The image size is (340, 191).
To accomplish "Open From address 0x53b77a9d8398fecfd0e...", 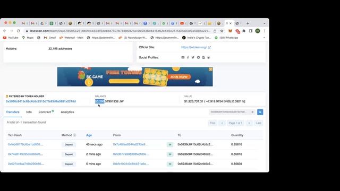I will point(131,154).
